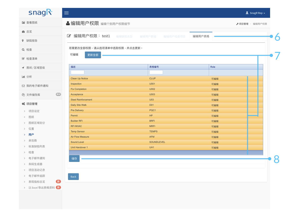Click the Temp Sensor row description
Viewport: 289px width, 217px height.
click(x=78, y=132)
